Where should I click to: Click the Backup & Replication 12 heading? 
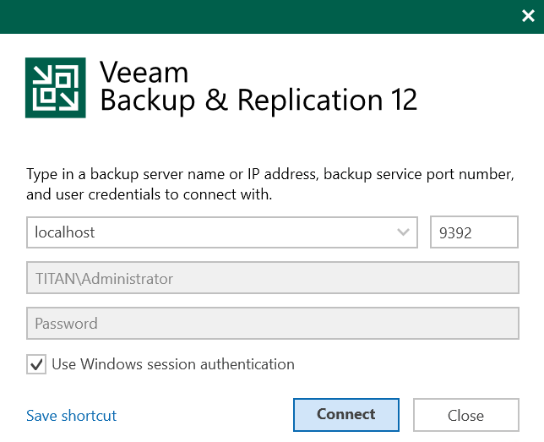point(258,101)
